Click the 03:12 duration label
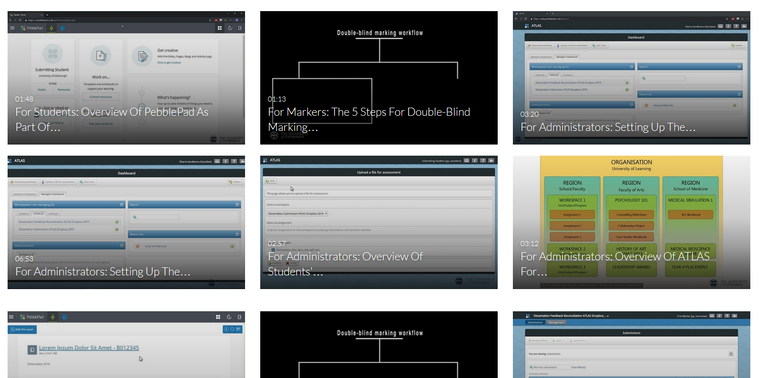 click(530, 244)
